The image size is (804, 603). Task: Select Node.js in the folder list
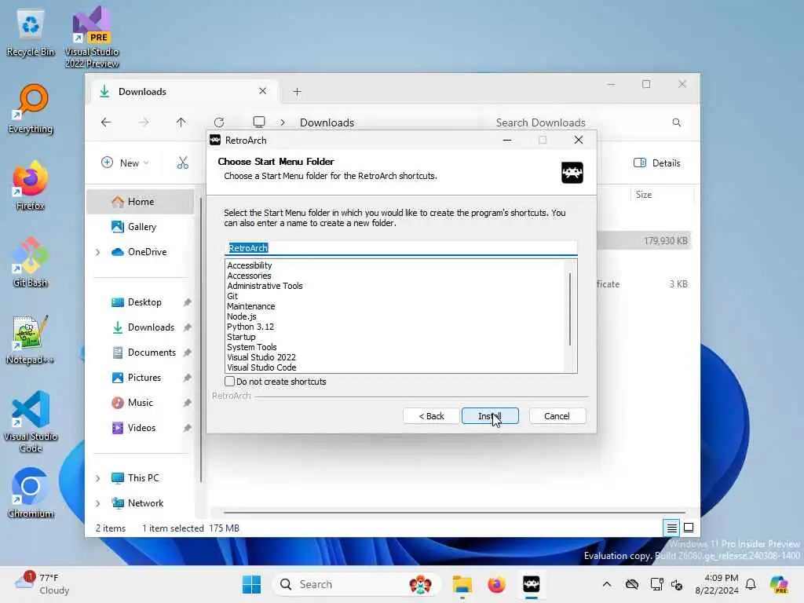[x=242, y=316]
